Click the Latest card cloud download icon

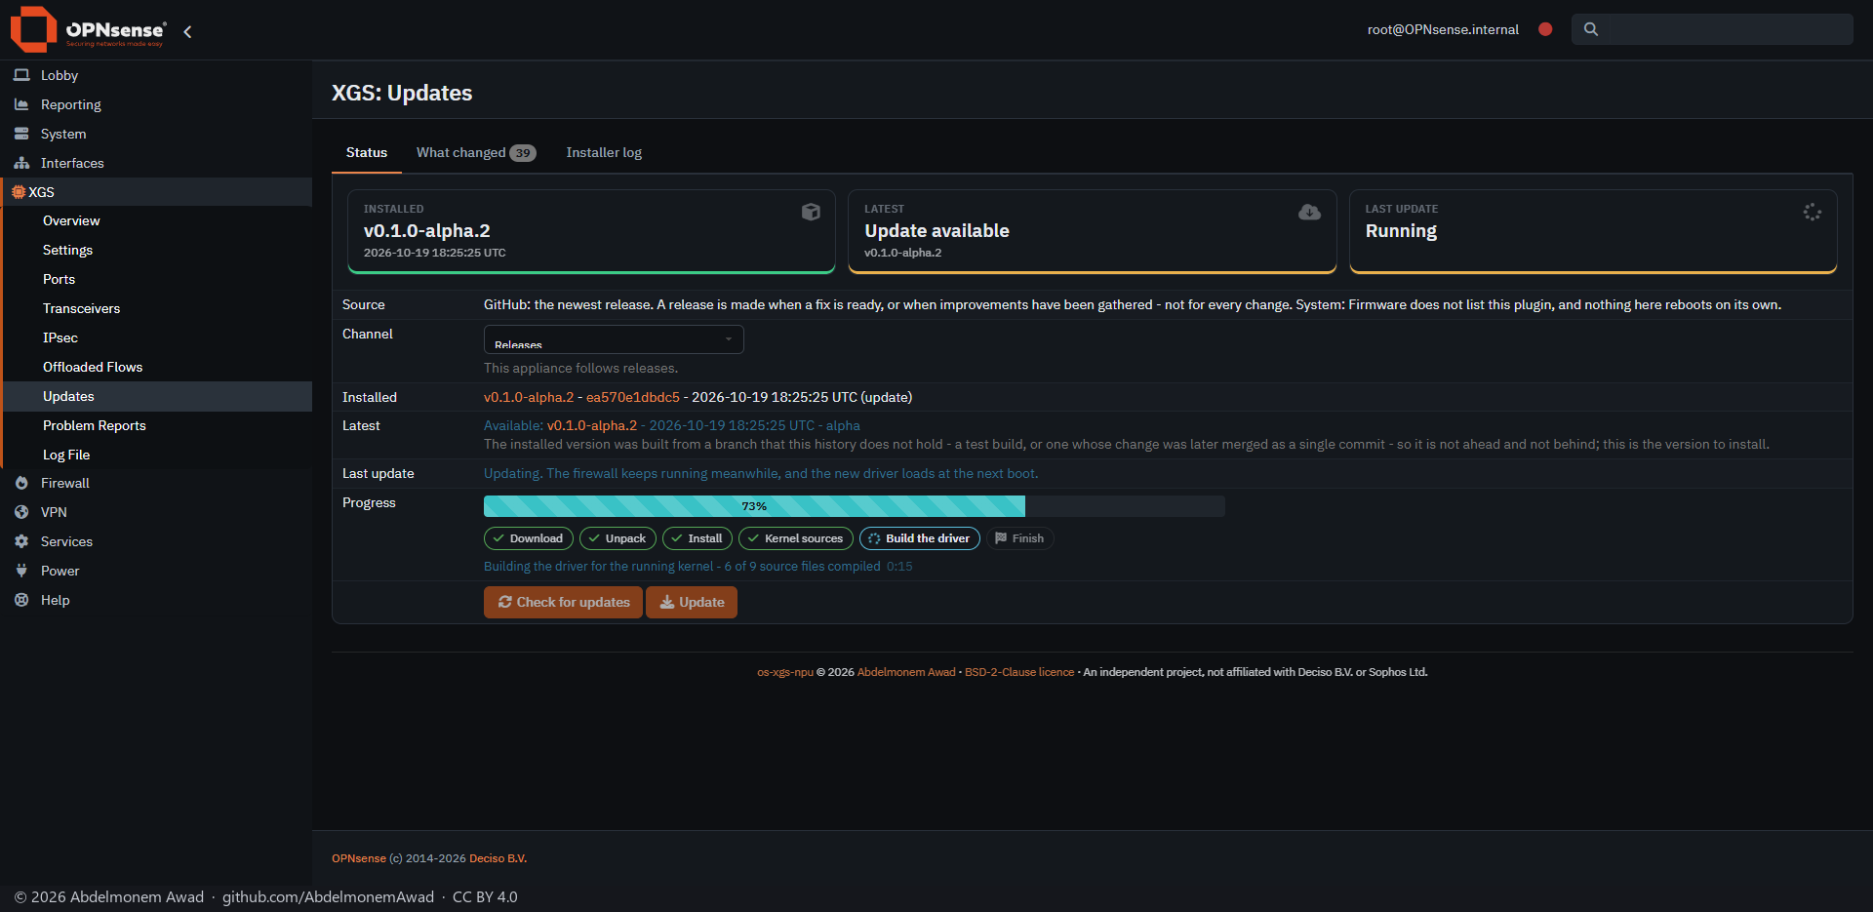[1310, 212]
